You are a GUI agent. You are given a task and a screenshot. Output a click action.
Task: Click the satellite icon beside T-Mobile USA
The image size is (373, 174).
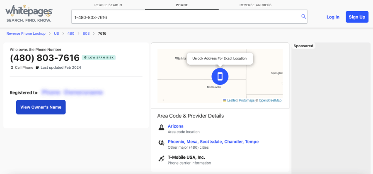[161, 159]
